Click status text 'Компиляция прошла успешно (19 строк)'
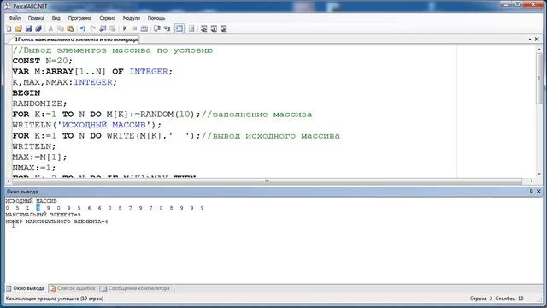The image size is (547, 308). pyautogui.click(x=55, y=299)
